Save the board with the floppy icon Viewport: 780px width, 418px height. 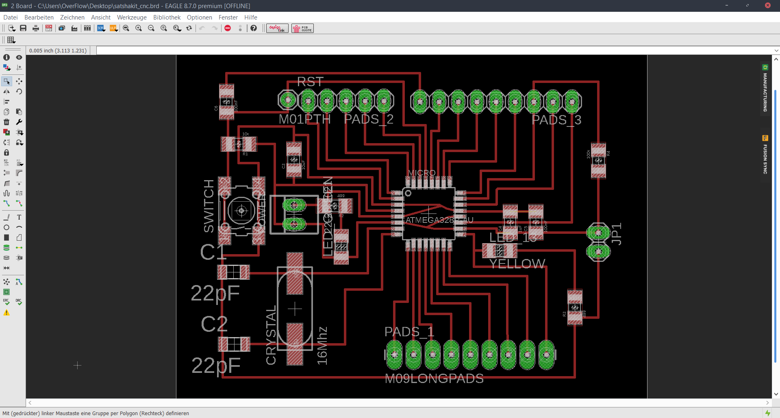23,28
